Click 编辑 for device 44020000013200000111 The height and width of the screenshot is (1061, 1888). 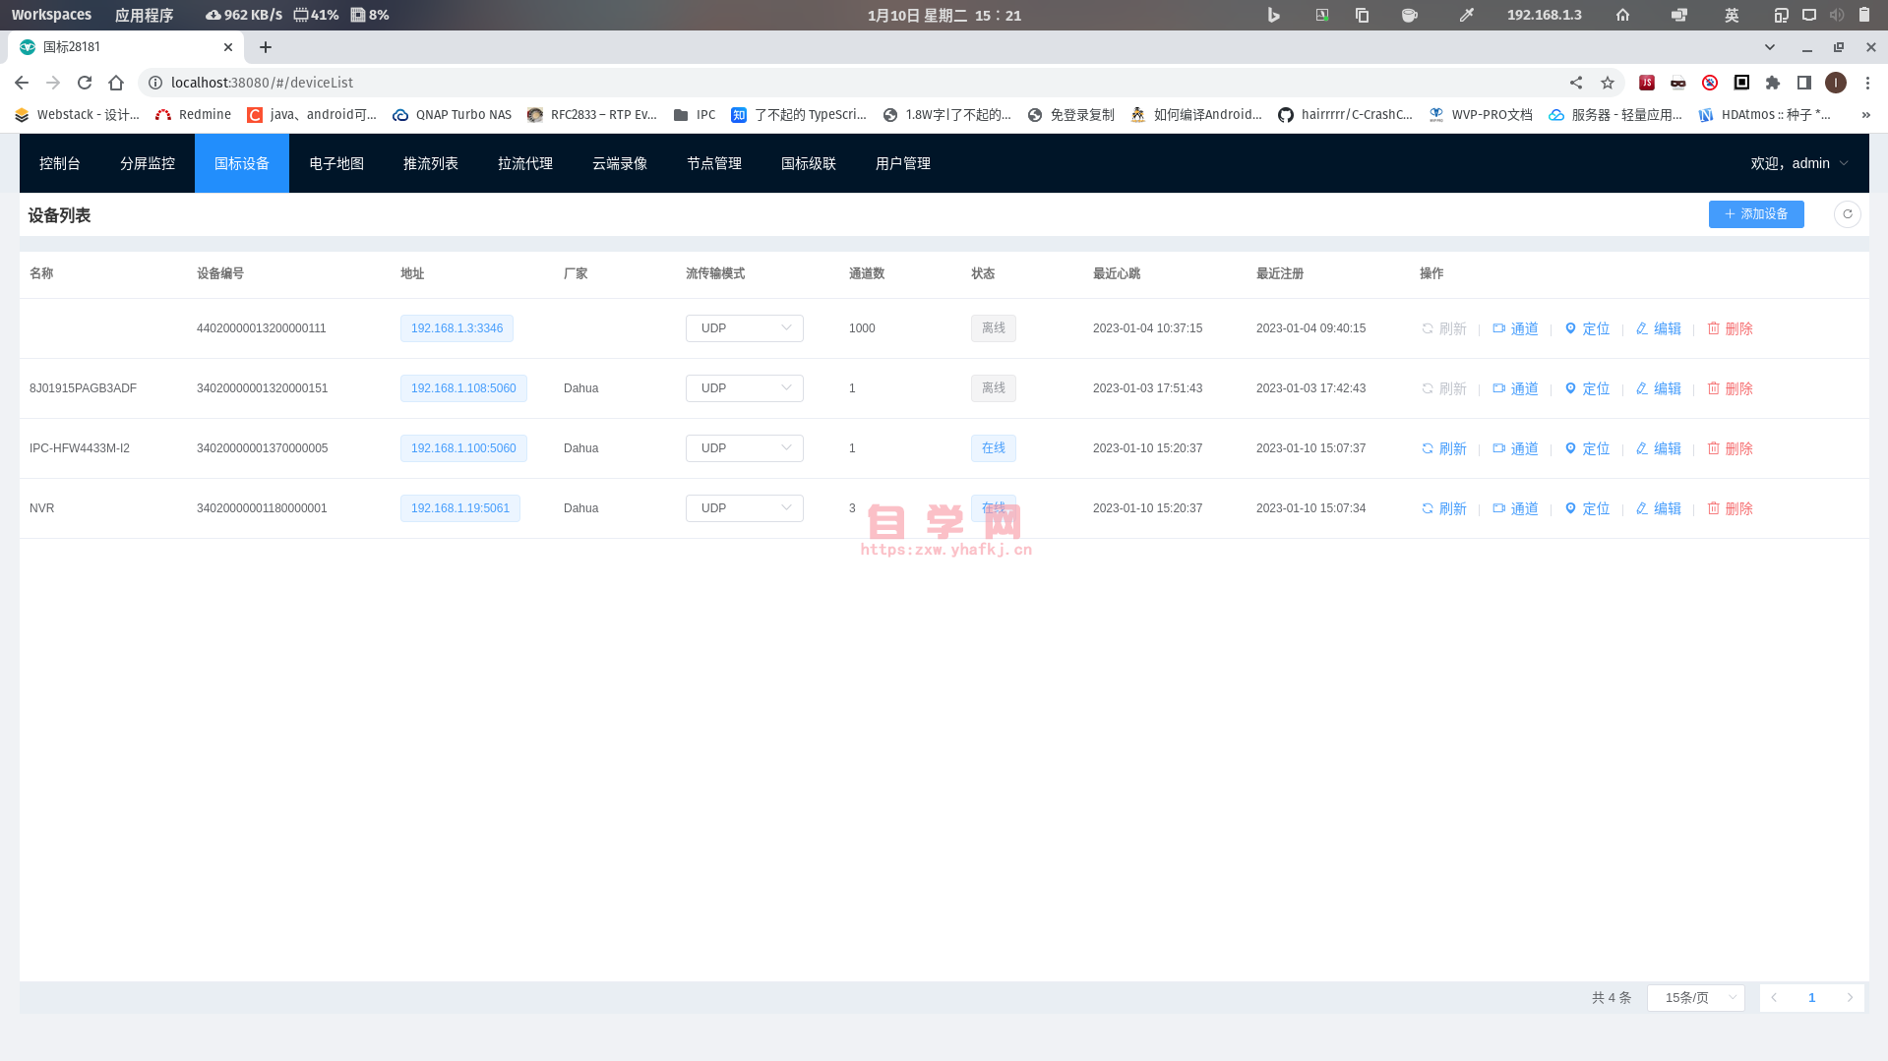pos(1659,328)
